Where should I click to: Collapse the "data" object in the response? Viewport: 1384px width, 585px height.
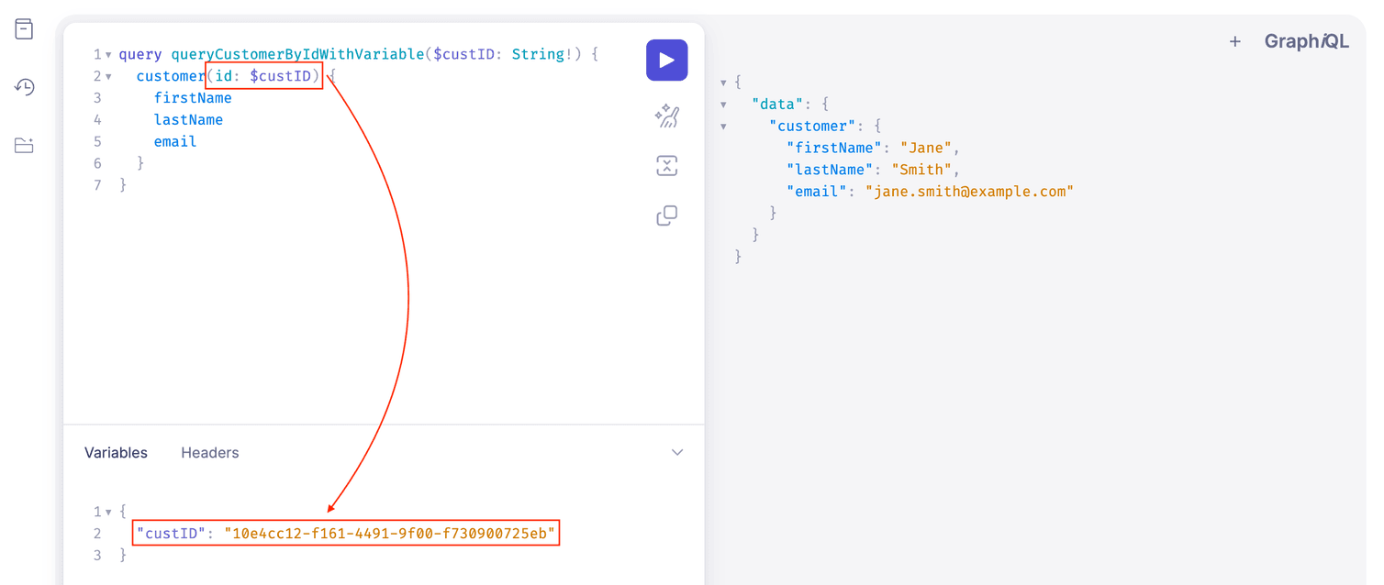pyautogui.click(x=724, y=104)
